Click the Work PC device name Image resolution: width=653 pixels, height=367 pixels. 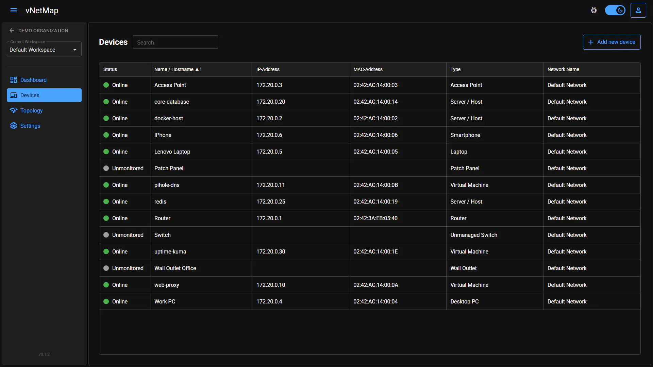click(165, 301)
